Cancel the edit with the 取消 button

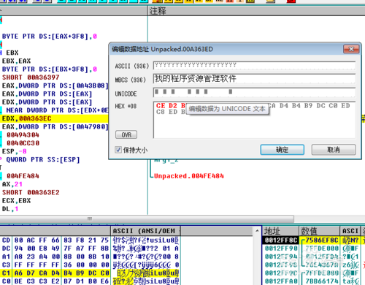334,150
